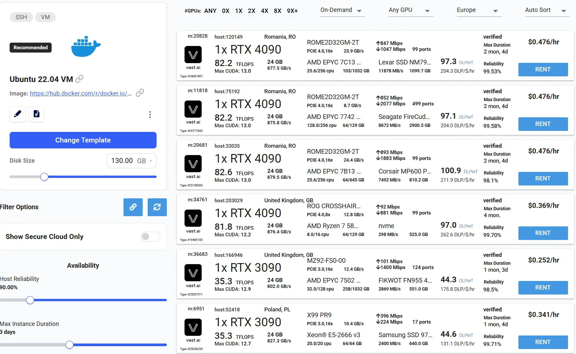This screenshot has height=354, width=576.
Task: Click vast.ai logo on machine m:11818
Action: click(193, 109)
